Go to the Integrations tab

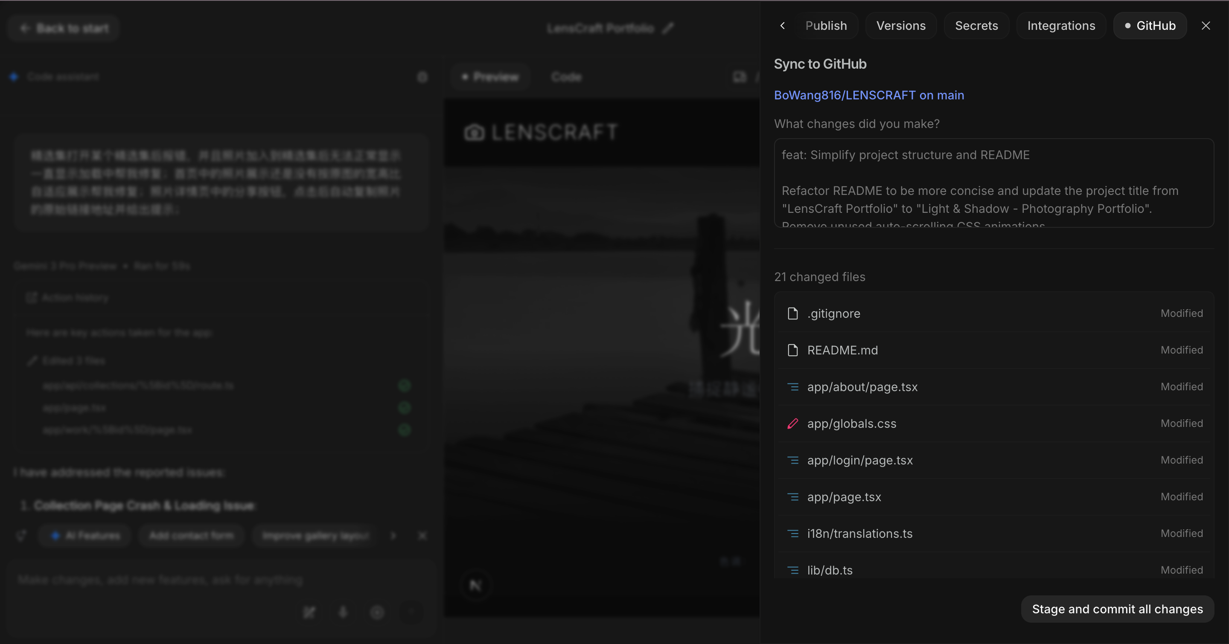tap(1060, 26)
